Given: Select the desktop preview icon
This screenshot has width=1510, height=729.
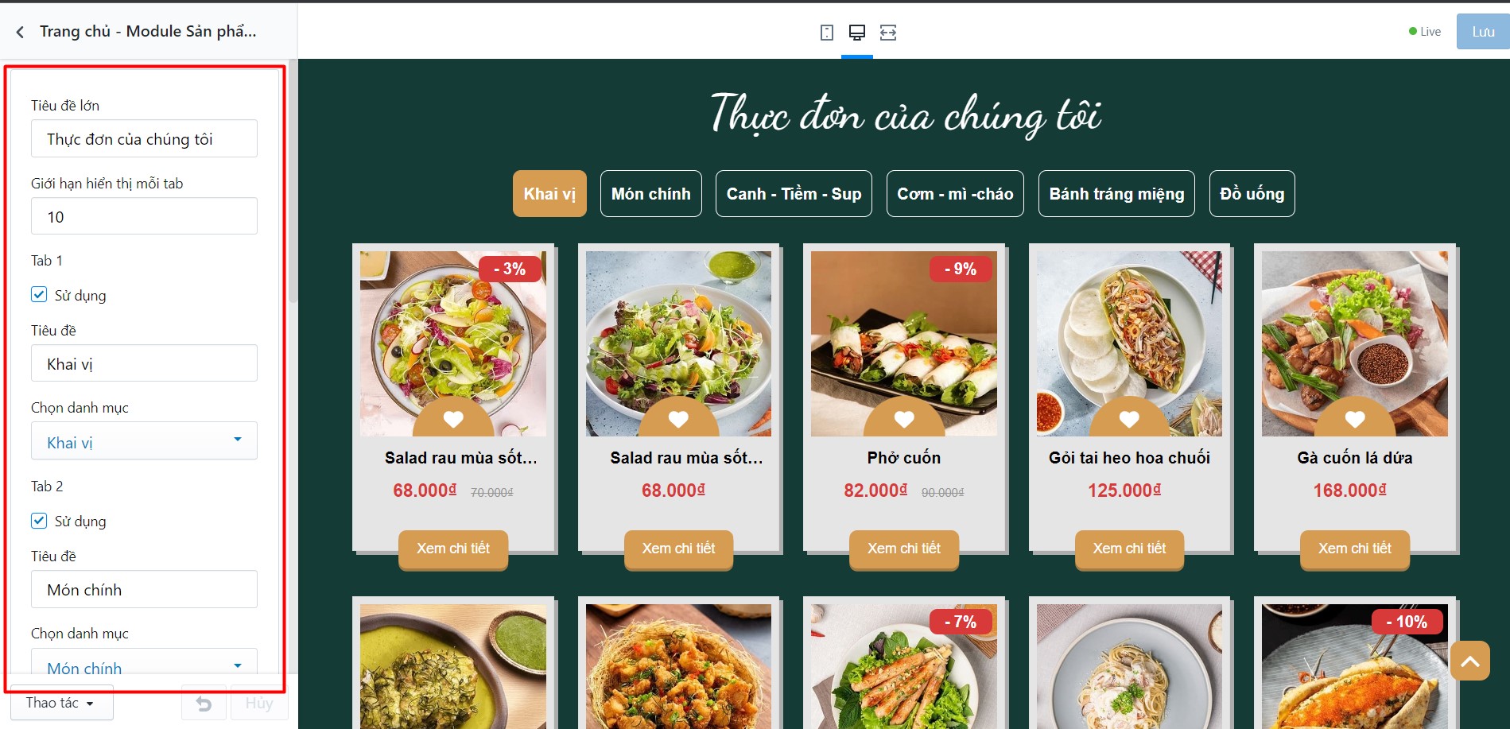Looking at the screenshot, I should [857, 33].
